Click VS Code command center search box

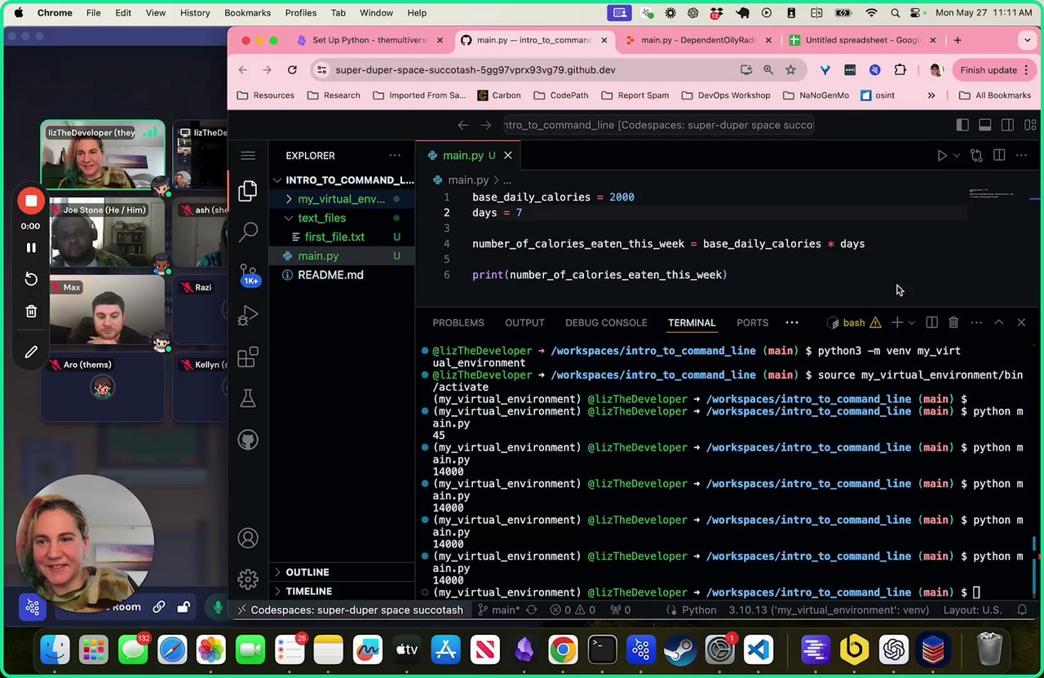point(658,125)
